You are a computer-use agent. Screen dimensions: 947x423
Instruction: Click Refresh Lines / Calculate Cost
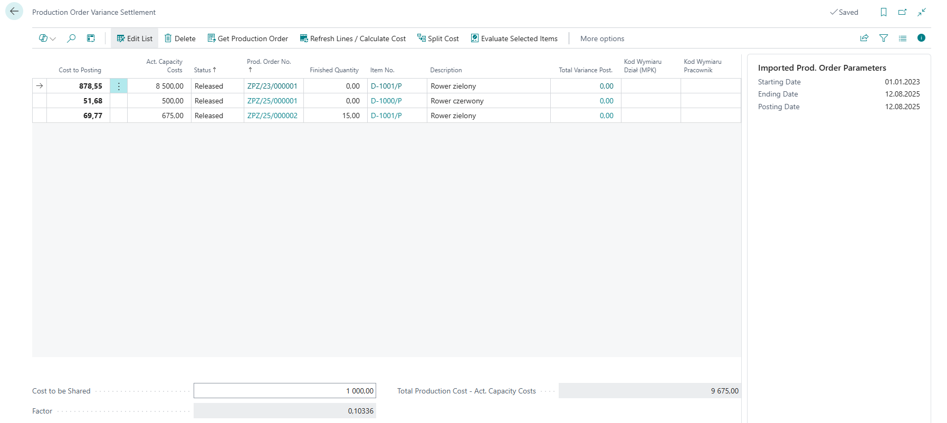tap(353, 39)
